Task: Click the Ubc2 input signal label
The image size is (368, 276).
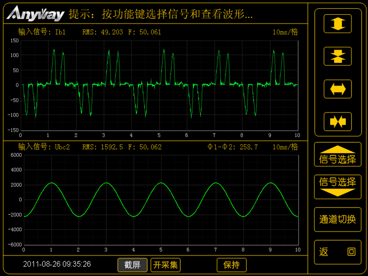Action: [44, 147]
